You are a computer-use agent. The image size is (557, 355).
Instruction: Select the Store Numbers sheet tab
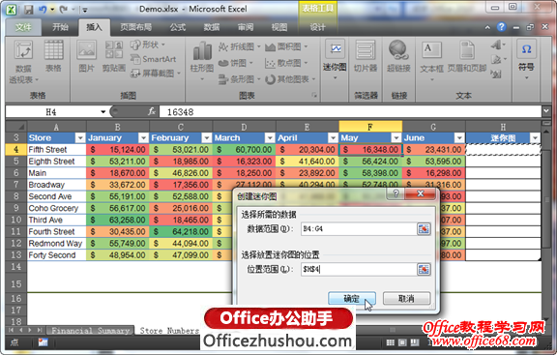pos(169,331)
